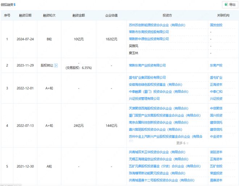This screenshot has height=186, width=239.
Task: Open related institution 中信聚信
Action: pos(216,108)
